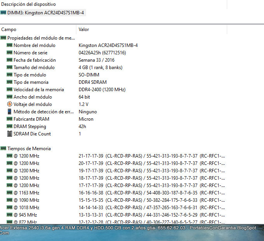This screenshot has width=264, height=241.
Task: Click icon beside Tipo de memoria
Action: (9, 82)
